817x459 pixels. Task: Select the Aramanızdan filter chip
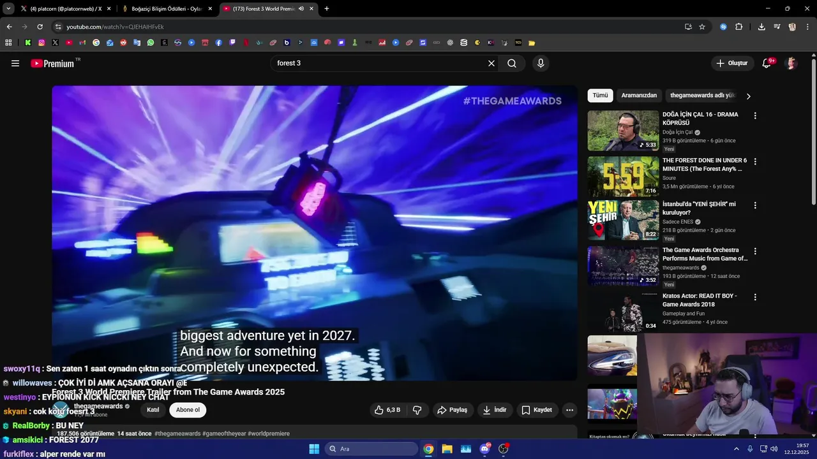(639, 96)
